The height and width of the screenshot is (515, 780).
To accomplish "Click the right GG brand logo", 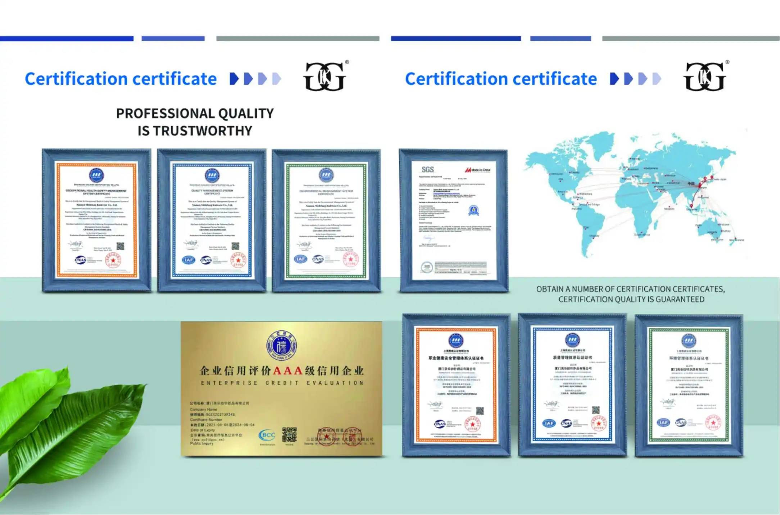I will pyautogui.click(x=706, y=76).
